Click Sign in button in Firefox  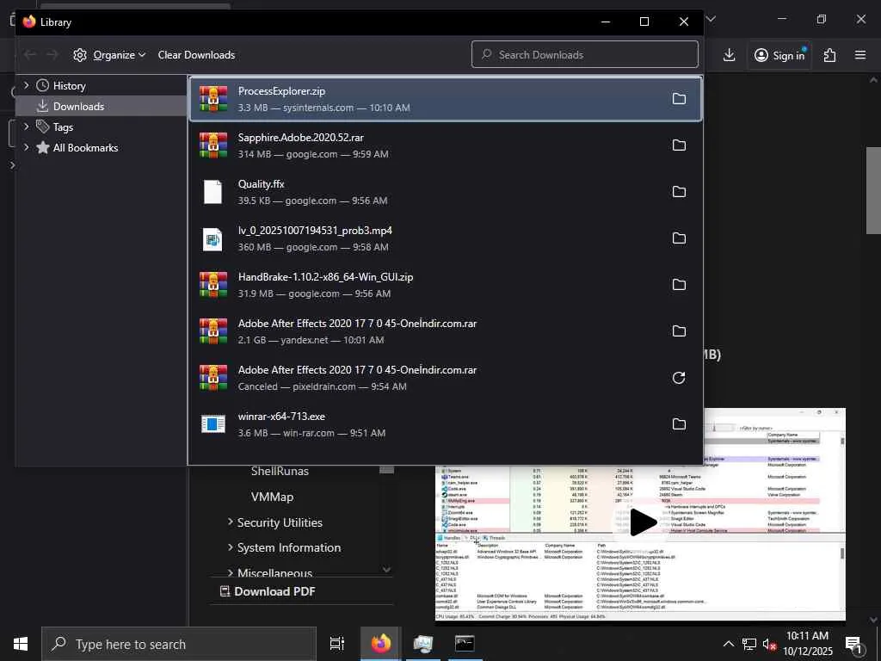pos(779,55)
